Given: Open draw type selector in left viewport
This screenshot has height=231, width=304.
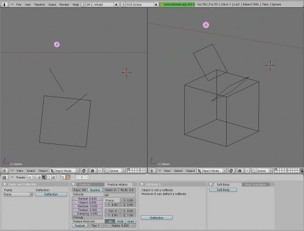Looking at the screenshot, I should [84, 171].
